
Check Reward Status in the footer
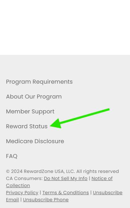coord(27,126)
